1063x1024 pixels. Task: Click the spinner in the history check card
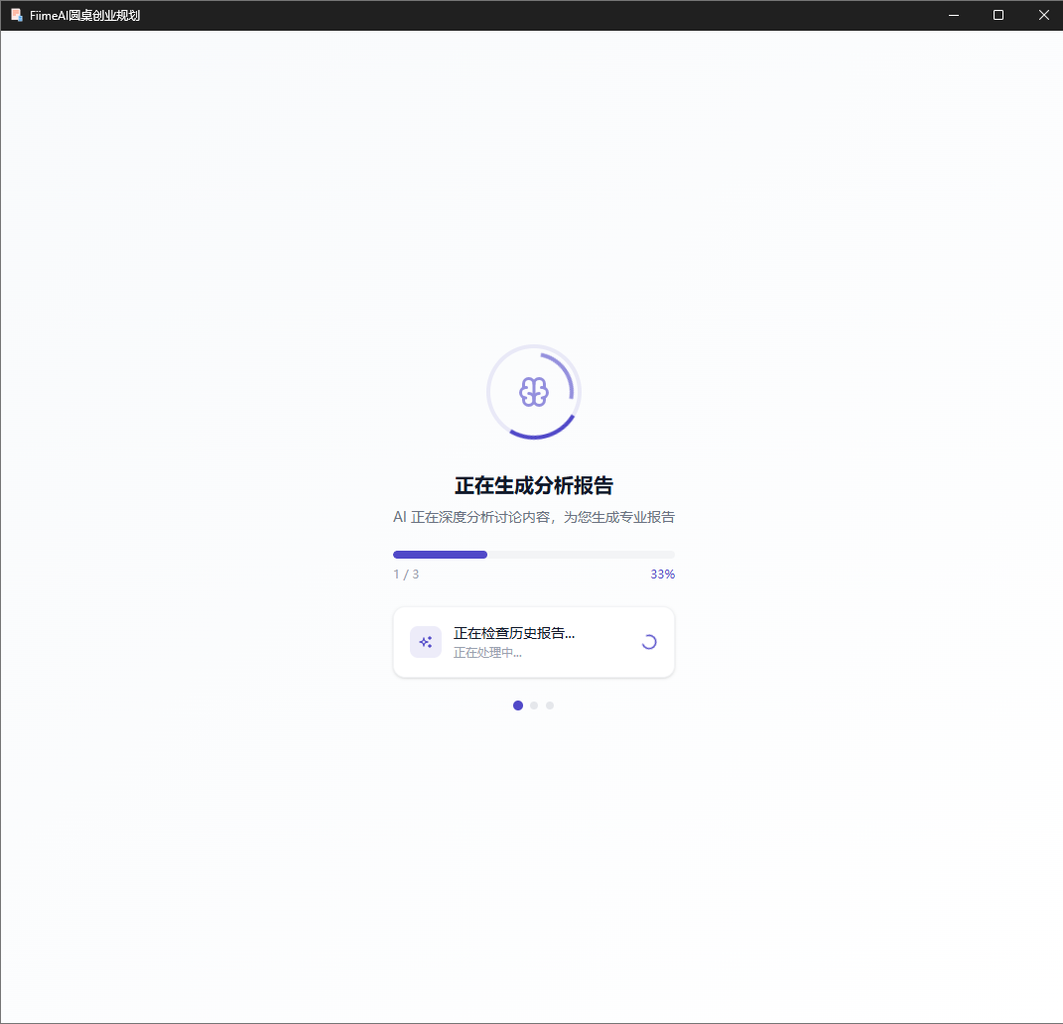(x=649, y=642)
